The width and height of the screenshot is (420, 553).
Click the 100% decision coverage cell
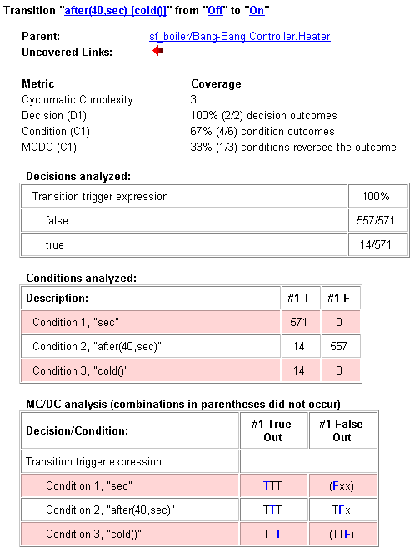[x=375, y=197]
